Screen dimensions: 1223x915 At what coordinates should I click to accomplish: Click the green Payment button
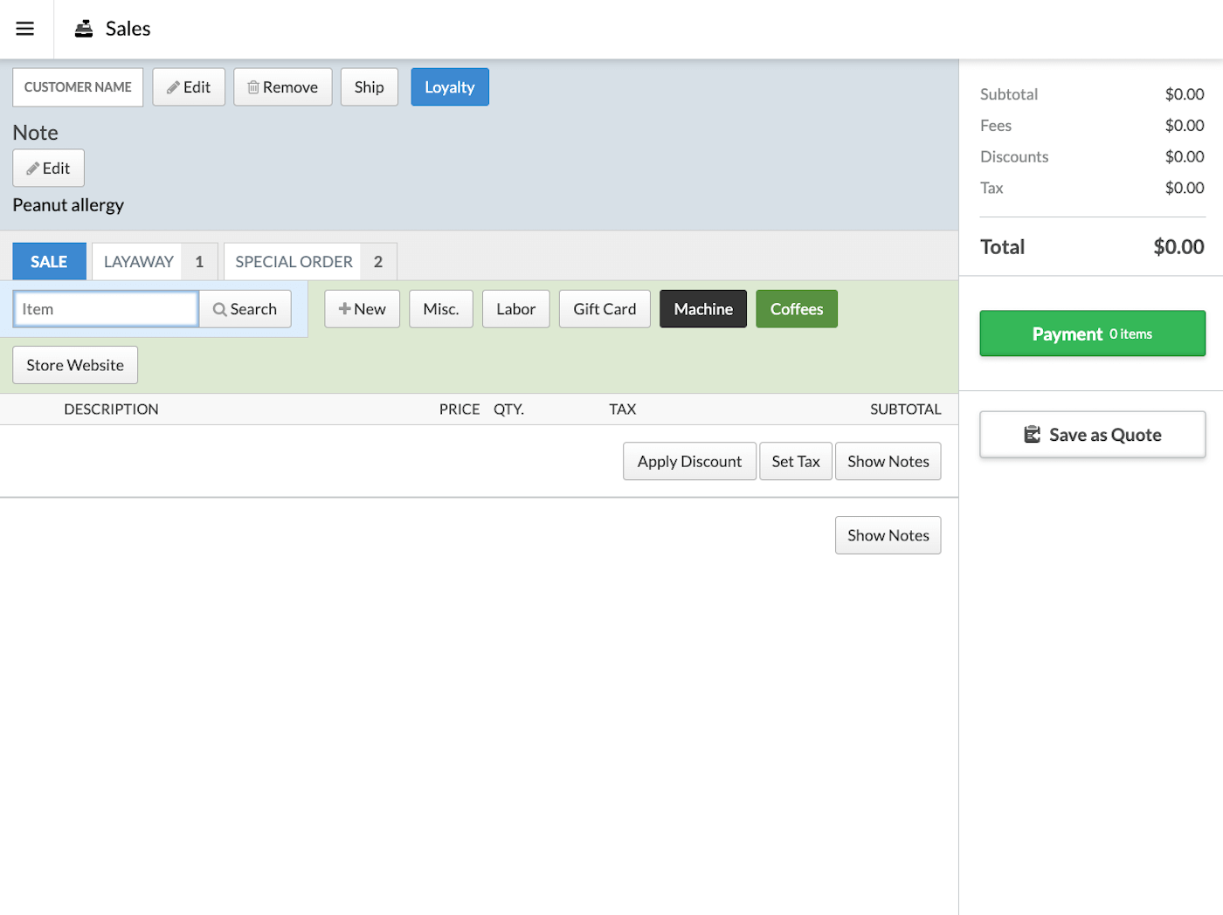(x=1092, y=334)
